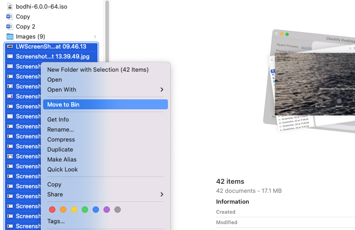The width and height of the screenshot is (355, 230).
Task: Expand the Open With submenu
Action: (x=105, y=89)
